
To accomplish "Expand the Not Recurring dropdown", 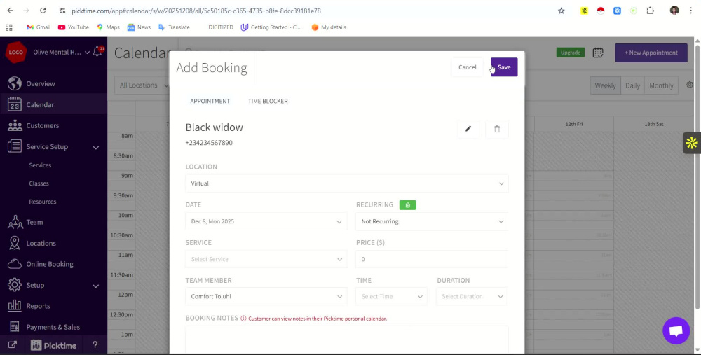I will pyautogui.click(x=432, y=221).
